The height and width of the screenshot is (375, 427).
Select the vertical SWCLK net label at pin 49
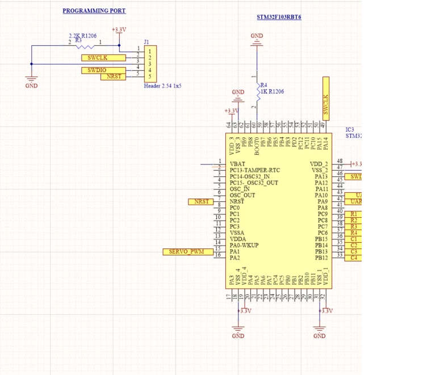pos(326,99)
